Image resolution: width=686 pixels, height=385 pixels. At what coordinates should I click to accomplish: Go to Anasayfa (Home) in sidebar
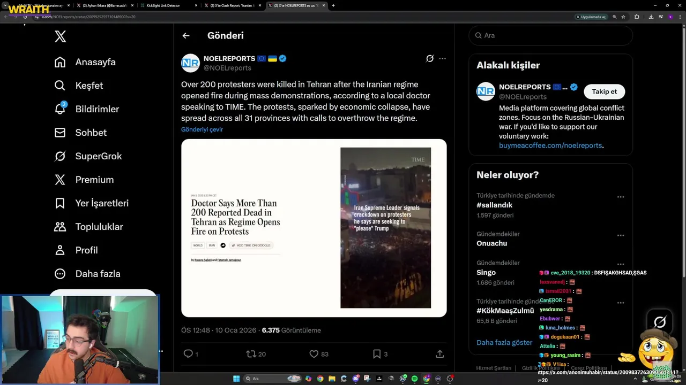[x=85, y=62]
